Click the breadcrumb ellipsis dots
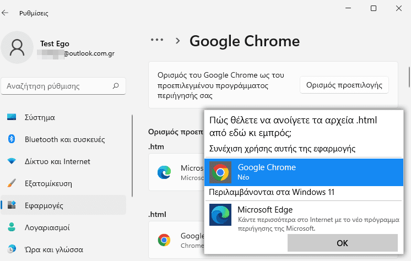 point(157,40)
